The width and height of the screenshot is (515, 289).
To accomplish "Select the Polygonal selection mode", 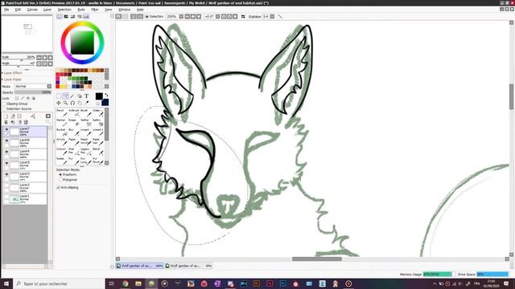I will [60, 180].
